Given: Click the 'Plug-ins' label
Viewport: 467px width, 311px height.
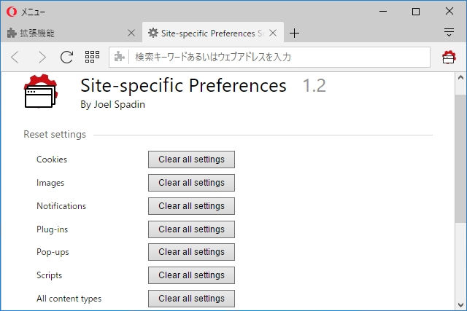Looking at the screenshot, I should [52, 229].
